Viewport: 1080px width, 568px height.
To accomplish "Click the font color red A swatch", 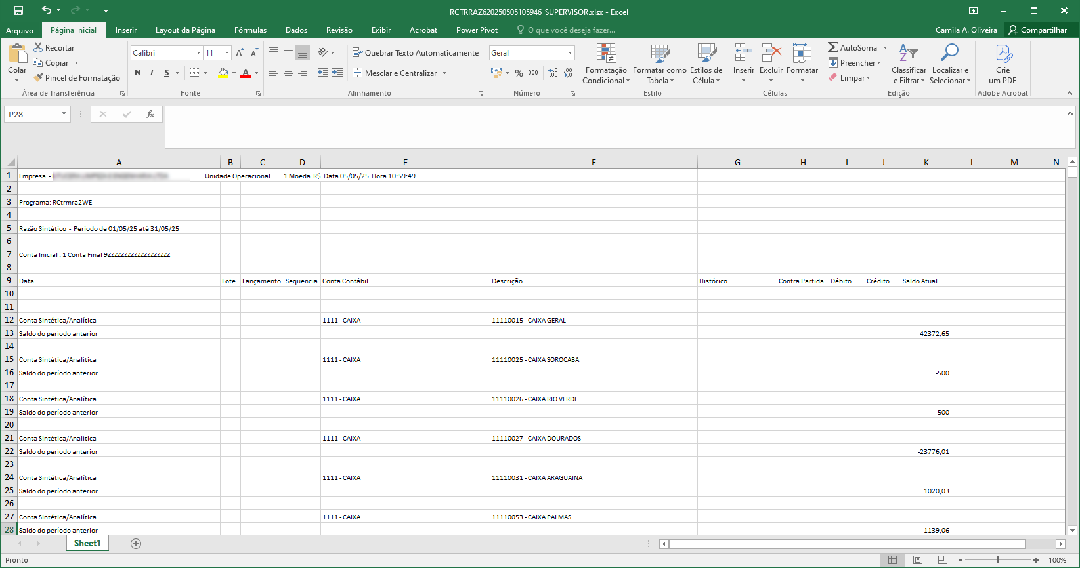I will (x=246, y=73).
